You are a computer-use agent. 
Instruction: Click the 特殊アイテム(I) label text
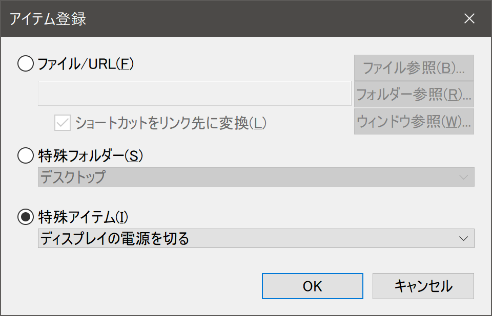click(x=83, y=217)
